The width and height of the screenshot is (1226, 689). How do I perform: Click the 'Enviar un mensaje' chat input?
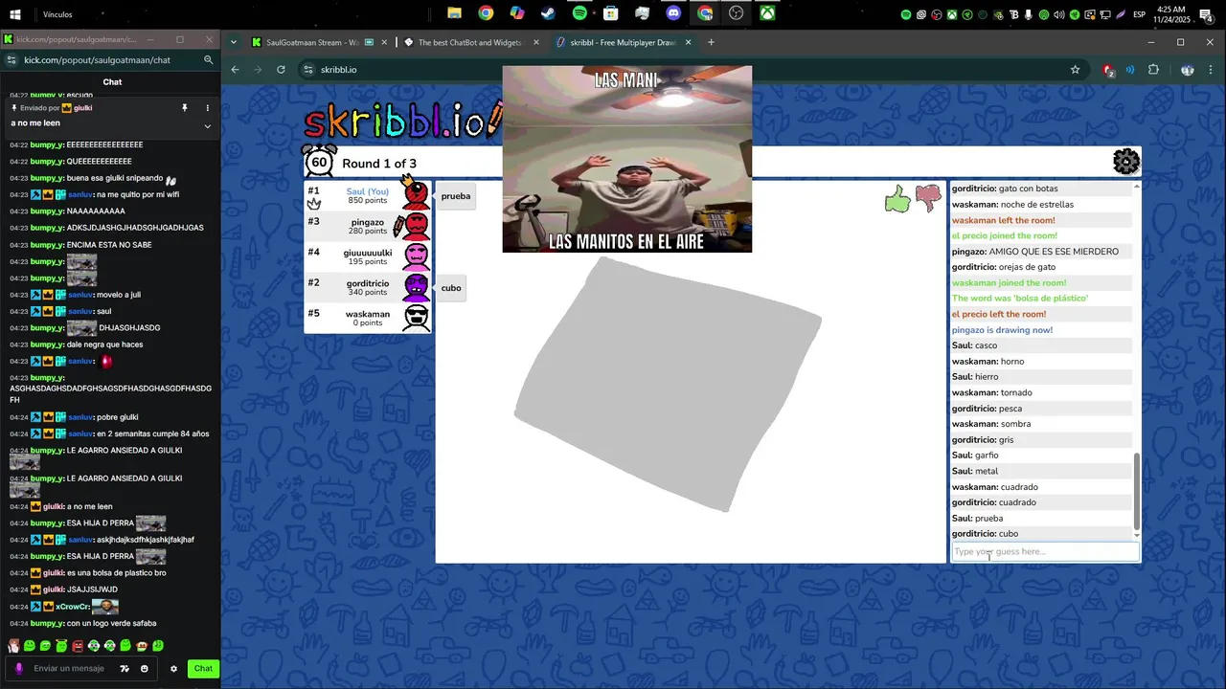[69, 669]
